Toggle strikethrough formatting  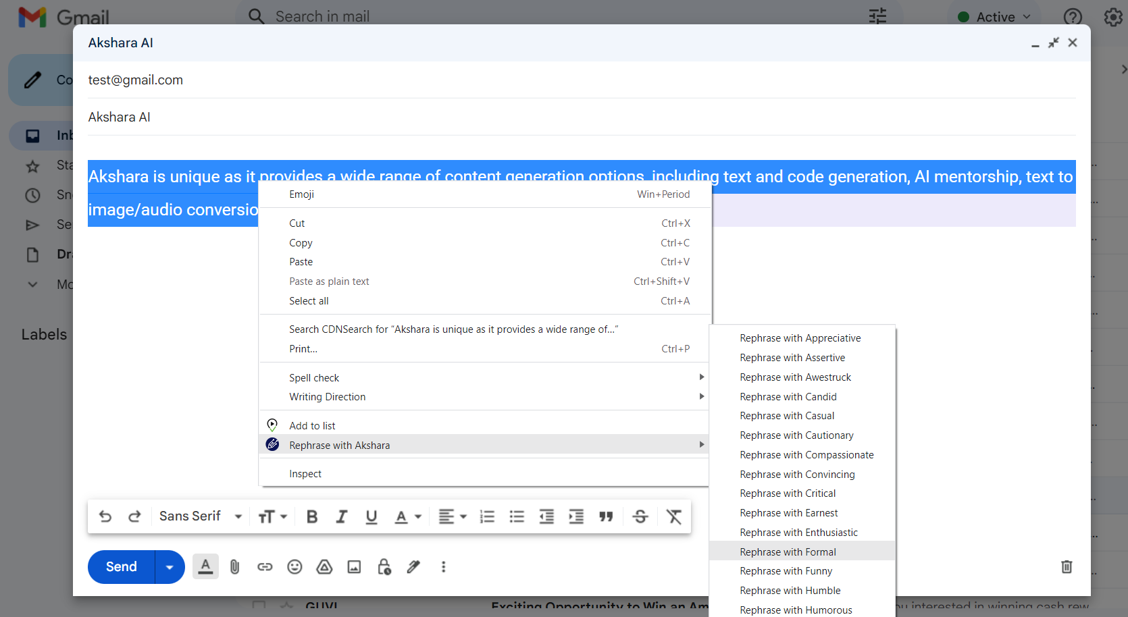[640, 516]
